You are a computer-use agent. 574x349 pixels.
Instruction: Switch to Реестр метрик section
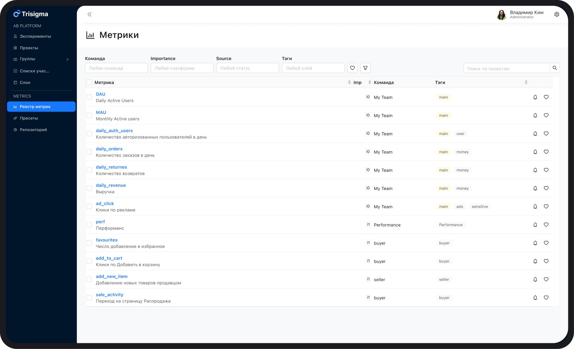point(36,107)
